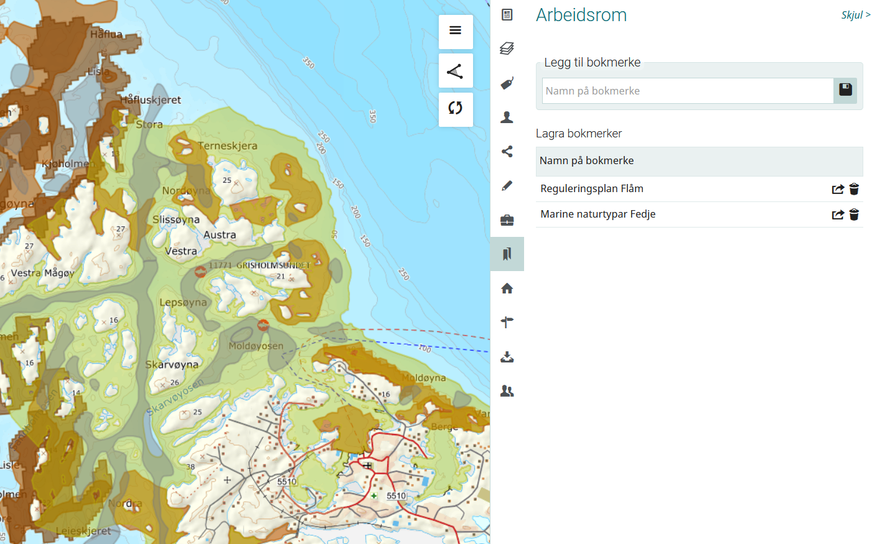Delete the Marine naturtypar Fedje bookmark

coord(854,214)
